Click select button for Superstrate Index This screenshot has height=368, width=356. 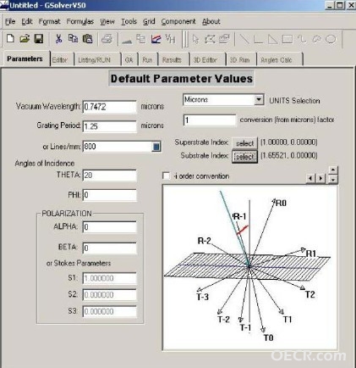244,143
